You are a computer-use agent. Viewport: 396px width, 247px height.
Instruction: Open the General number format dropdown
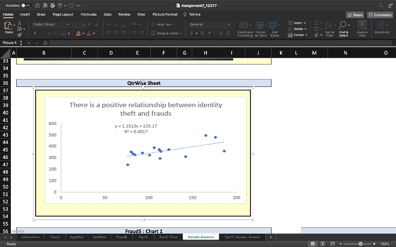pos(229,24)
